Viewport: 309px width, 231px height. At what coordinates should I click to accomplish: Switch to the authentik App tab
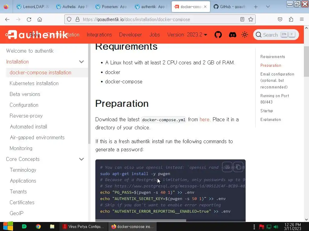pyautogui.click(x=151, y=7)
